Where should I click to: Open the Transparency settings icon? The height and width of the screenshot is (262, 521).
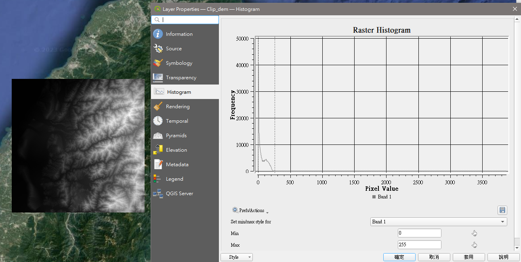click(x=158, y=78)
